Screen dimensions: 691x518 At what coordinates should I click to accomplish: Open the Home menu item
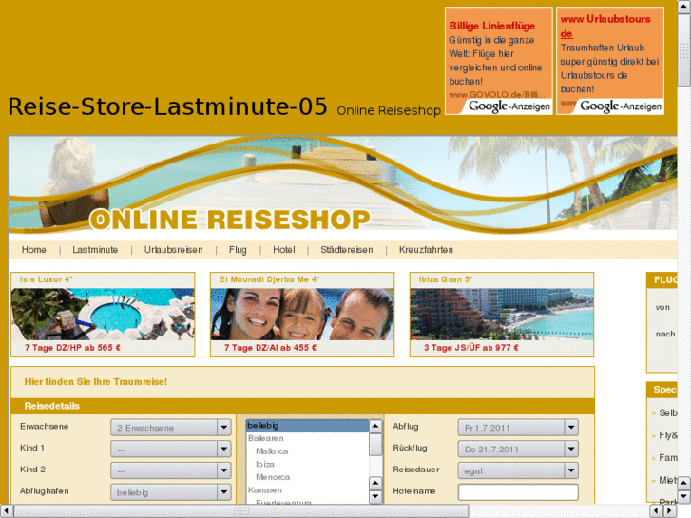(34, 250)
